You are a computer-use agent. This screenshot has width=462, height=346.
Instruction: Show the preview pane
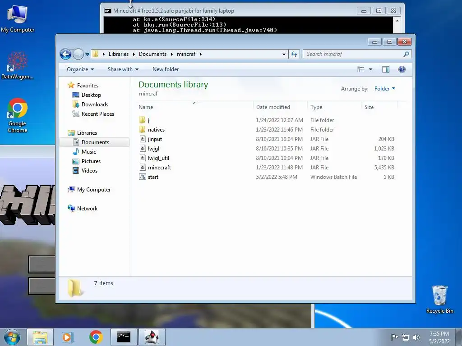[x=385, y=69]
